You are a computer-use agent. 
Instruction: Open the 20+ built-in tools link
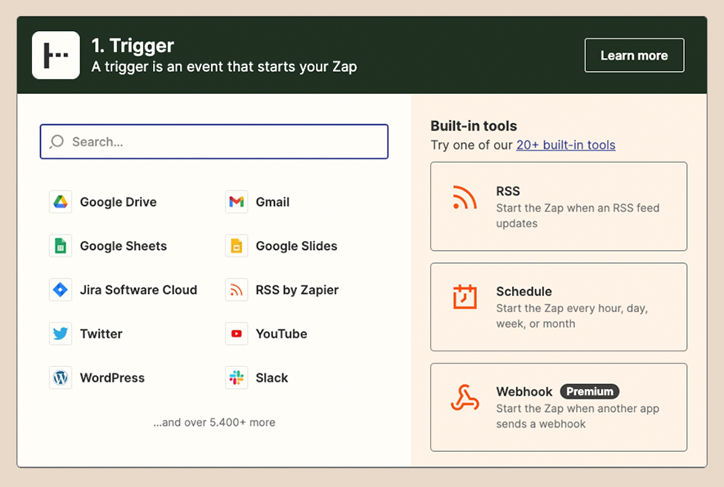564,145
